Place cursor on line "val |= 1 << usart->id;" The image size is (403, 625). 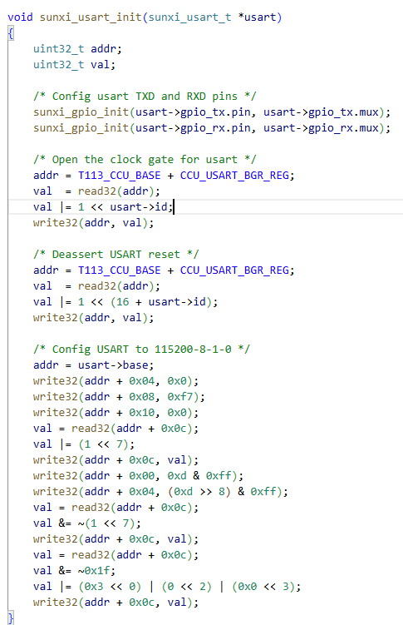(103, 207)
